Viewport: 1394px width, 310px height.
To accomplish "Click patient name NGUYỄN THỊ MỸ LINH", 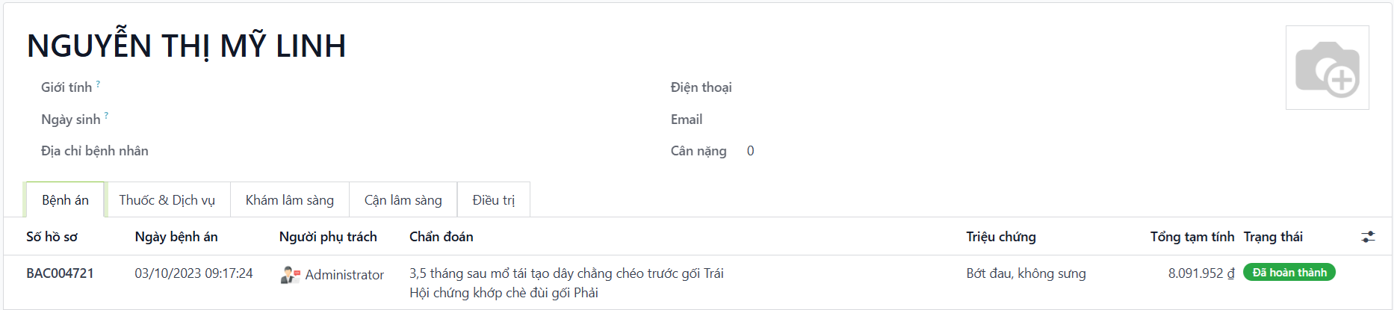I will [x=187, y=46].
